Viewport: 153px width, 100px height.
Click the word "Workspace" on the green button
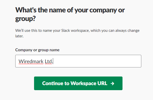coord(83,83)
